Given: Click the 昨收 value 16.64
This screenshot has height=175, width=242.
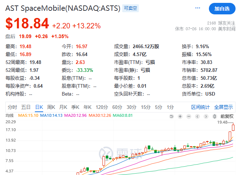Looking at the screenshot, I should coord(82,54).
